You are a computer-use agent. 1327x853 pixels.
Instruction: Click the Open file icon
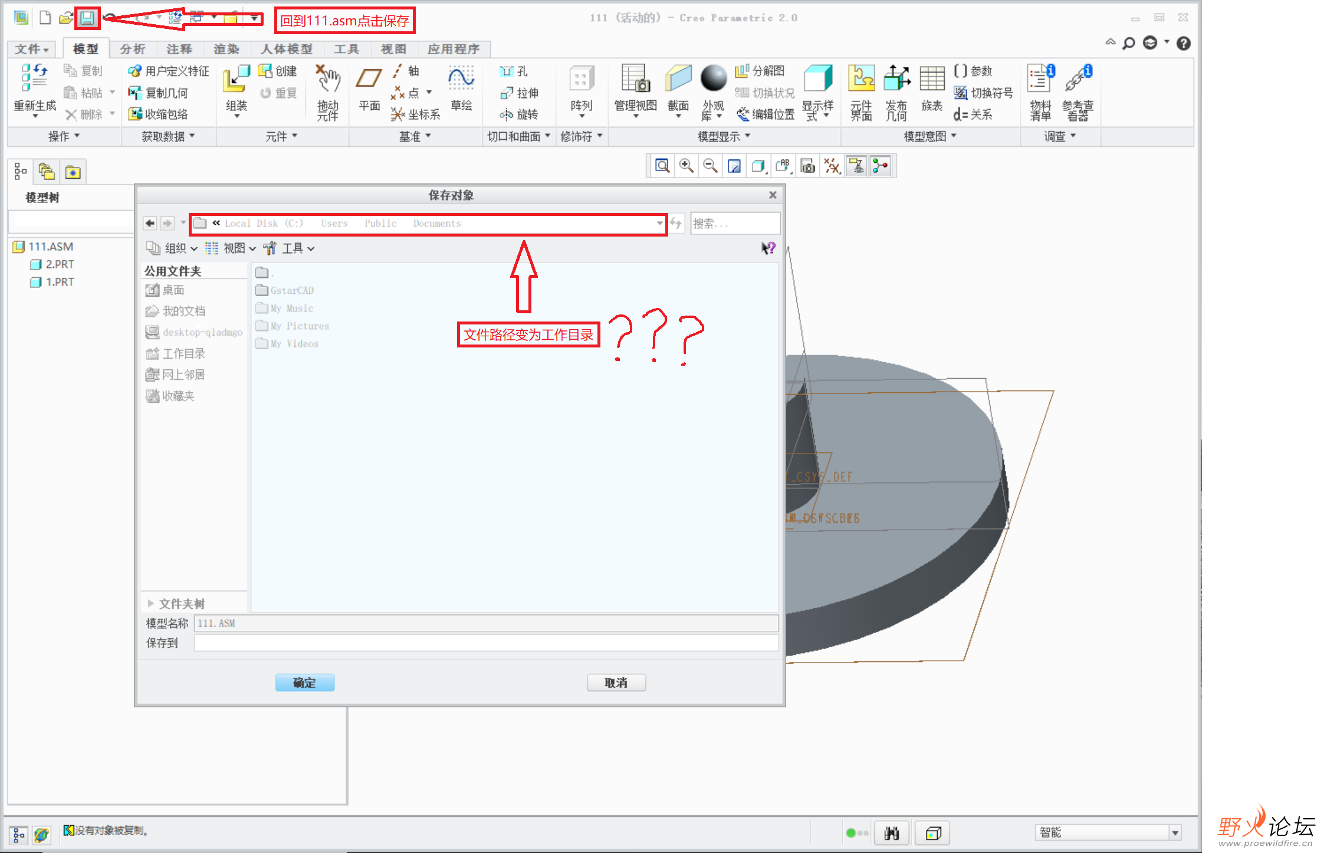tap(65, 18)
